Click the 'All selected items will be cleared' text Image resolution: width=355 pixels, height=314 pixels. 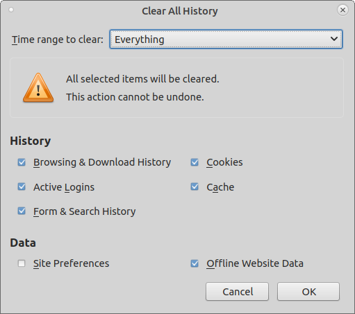142,79
